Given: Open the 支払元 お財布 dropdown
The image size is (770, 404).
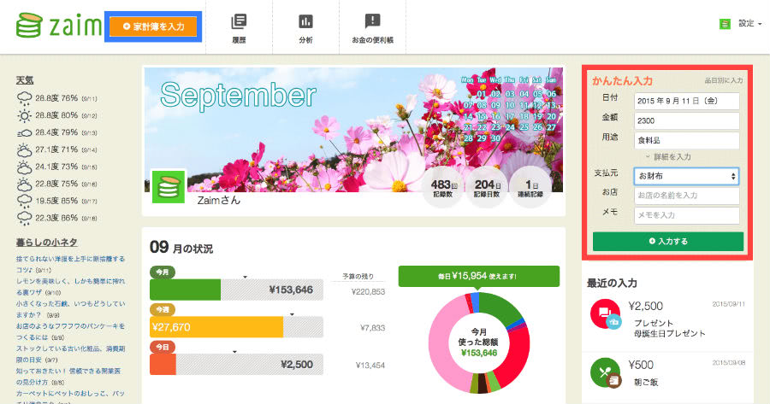Looking at the screenshot, I should (686, 175).
